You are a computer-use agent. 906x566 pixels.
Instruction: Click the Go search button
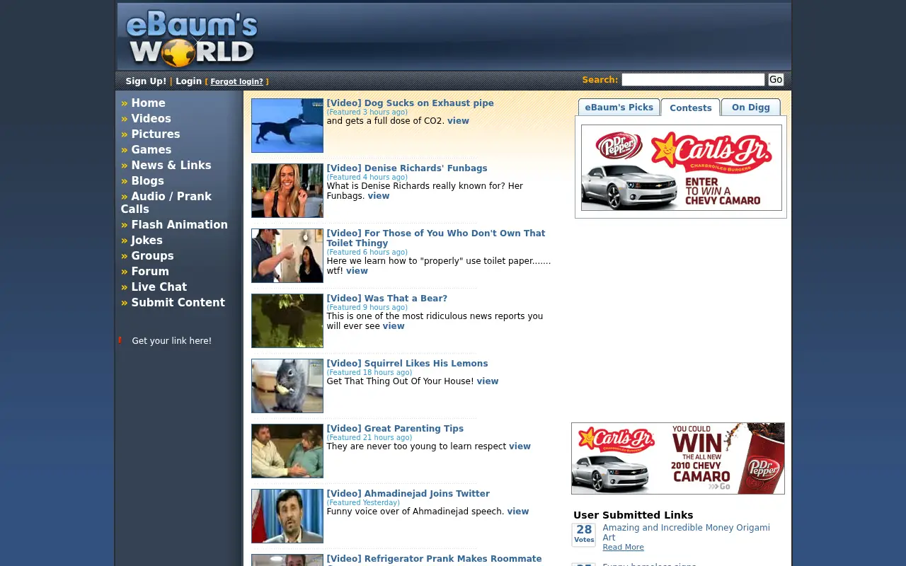point(776,80)
